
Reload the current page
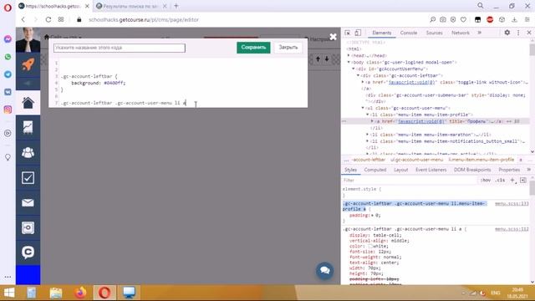click(x=48, y=20)
